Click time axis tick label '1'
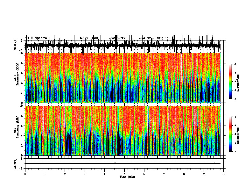Image resolution: width=252 pixels, height=195 pixels. pyautogui.click(x=45, y=174)
